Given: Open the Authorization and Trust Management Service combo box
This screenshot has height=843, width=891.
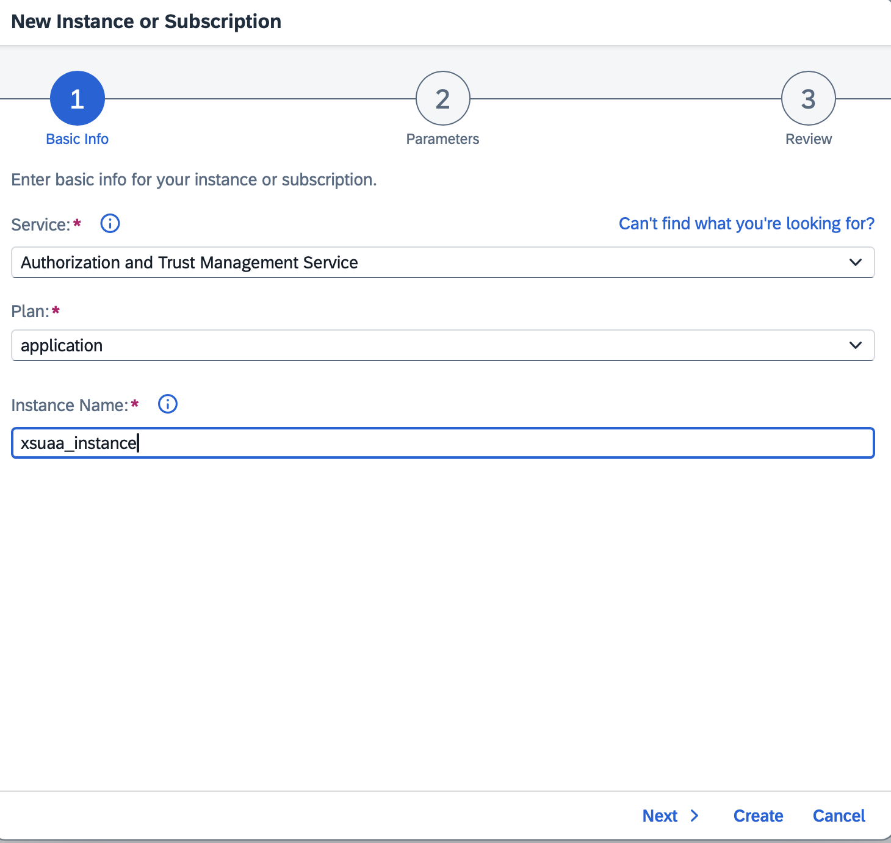Looking at the screenshot, I should pos(427,262).
